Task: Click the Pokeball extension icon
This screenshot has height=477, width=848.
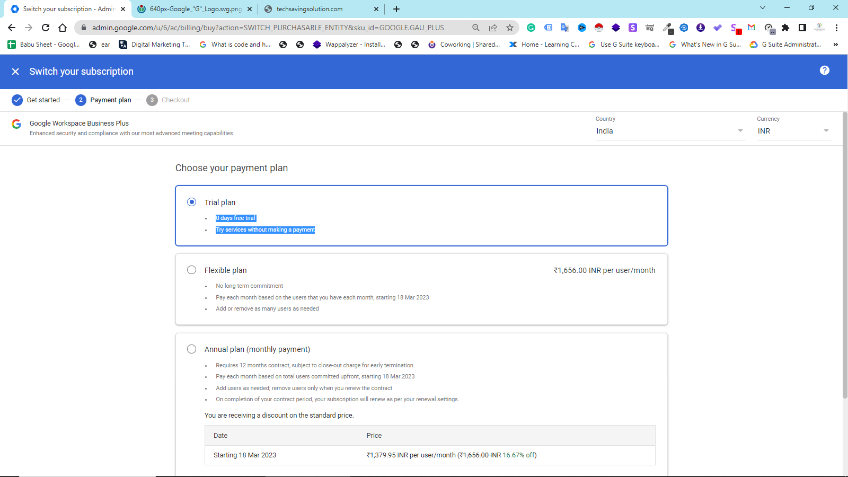Action: [599, 28]
